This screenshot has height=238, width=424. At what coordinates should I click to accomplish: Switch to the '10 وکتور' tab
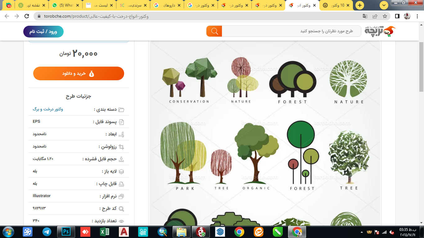click(x=337, y=5)
